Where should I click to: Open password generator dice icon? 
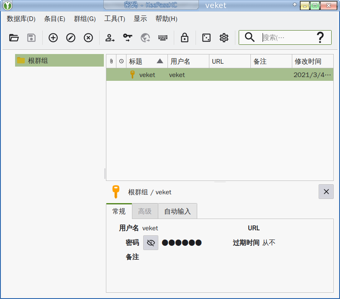coord(206,38)
